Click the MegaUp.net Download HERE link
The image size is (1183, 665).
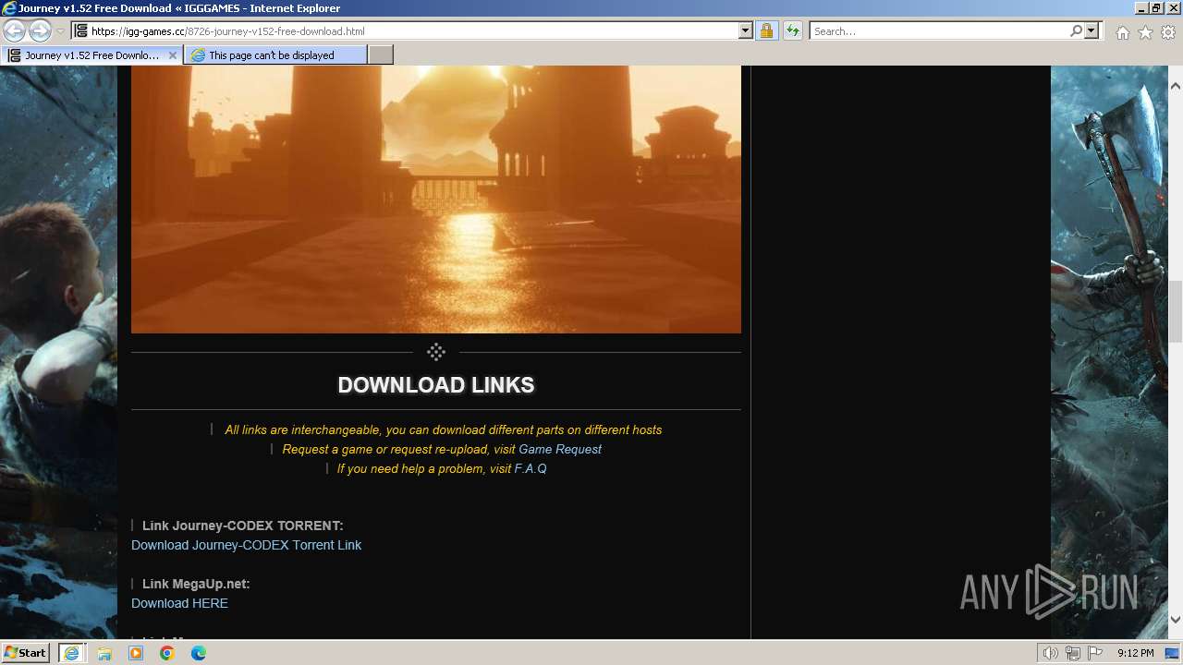179,603
